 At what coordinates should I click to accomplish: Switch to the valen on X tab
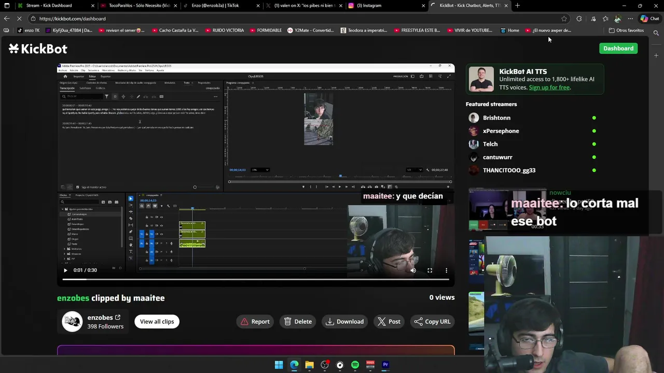[x=305, y=6]
